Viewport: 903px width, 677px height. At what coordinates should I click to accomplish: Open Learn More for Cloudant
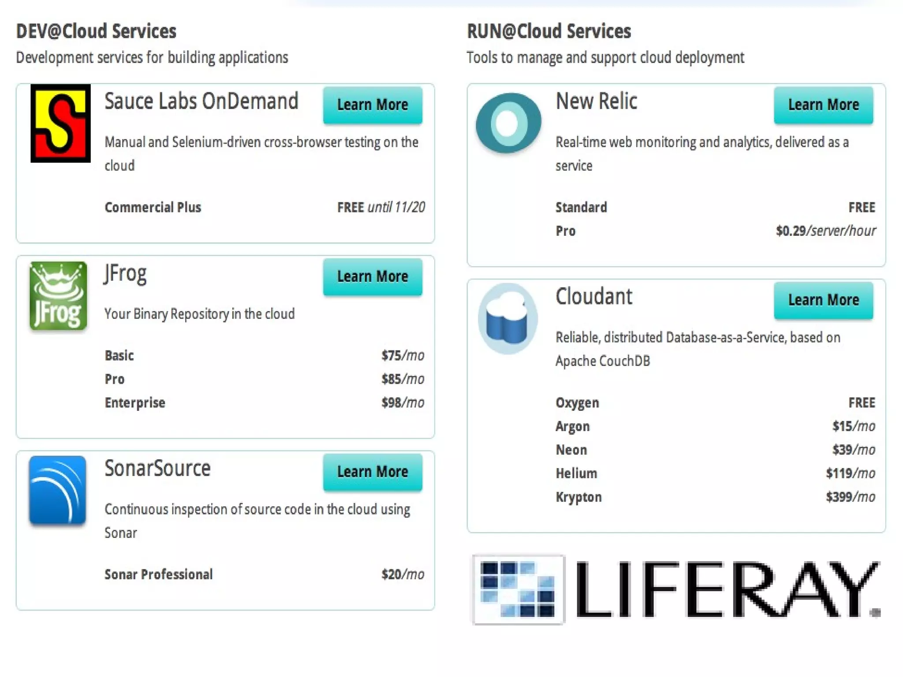point(824,300)
